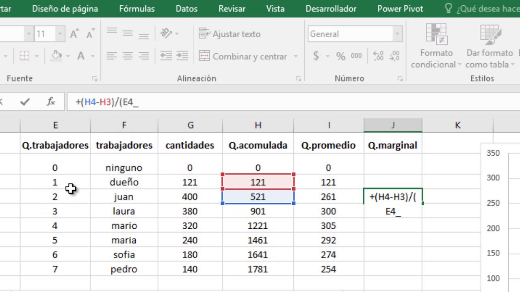Toggle align text right
The image size is (520, 292).
tap(143, 56)
